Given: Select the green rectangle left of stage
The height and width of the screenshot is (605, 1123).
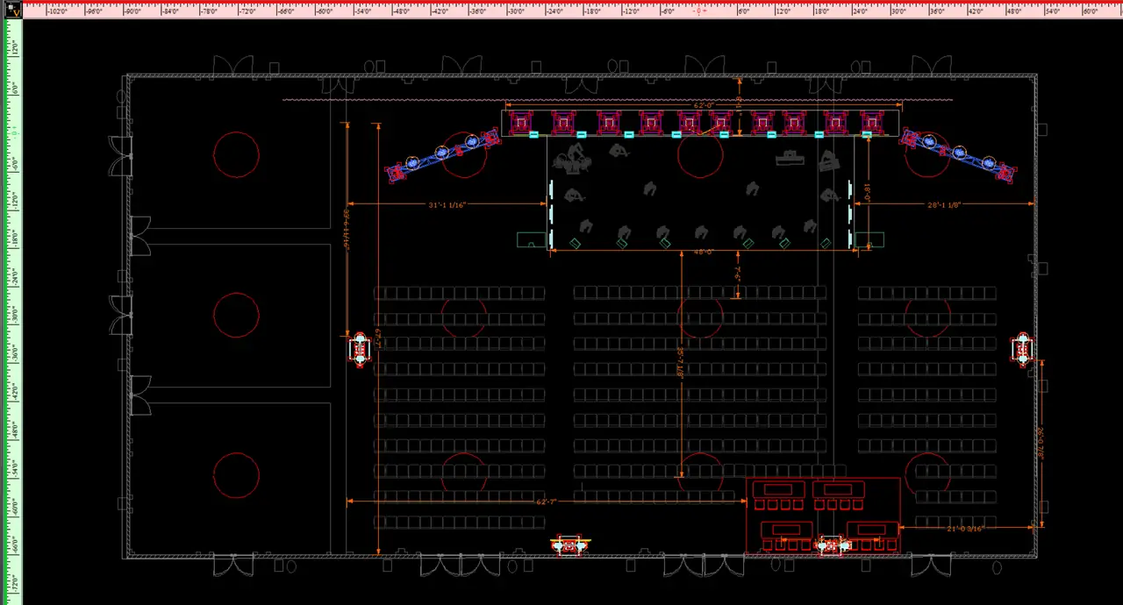Looking at the screenshot, I should (x=530, y=239).
